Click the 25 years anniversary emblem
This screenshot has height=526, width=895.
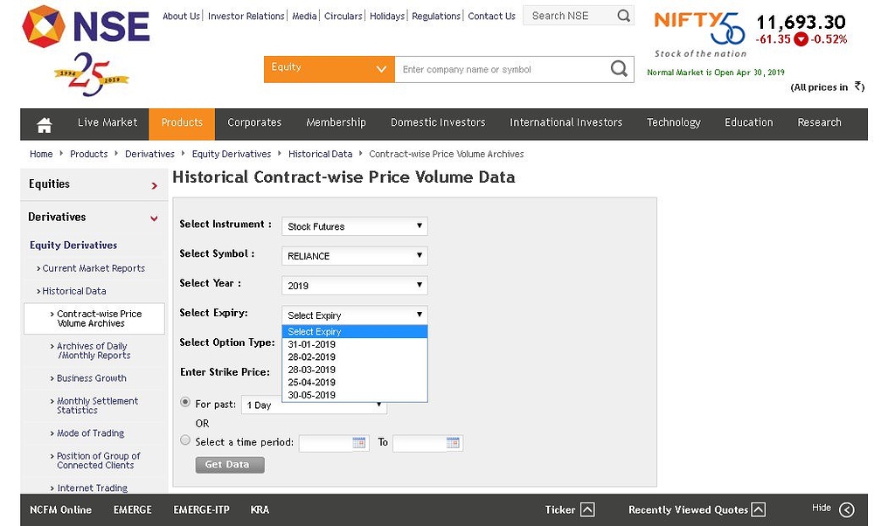(x=93, y=72)
